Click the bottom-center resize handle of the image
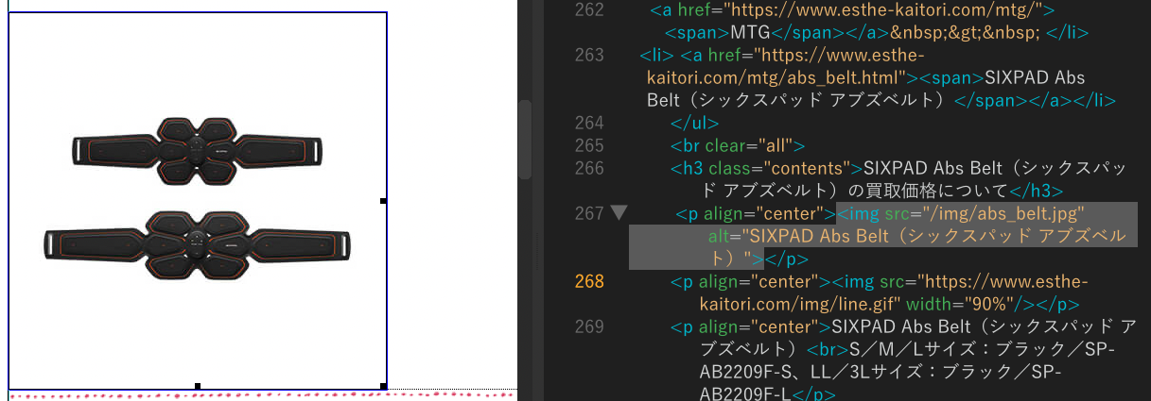1151x401 pixels. coord(198,386)
